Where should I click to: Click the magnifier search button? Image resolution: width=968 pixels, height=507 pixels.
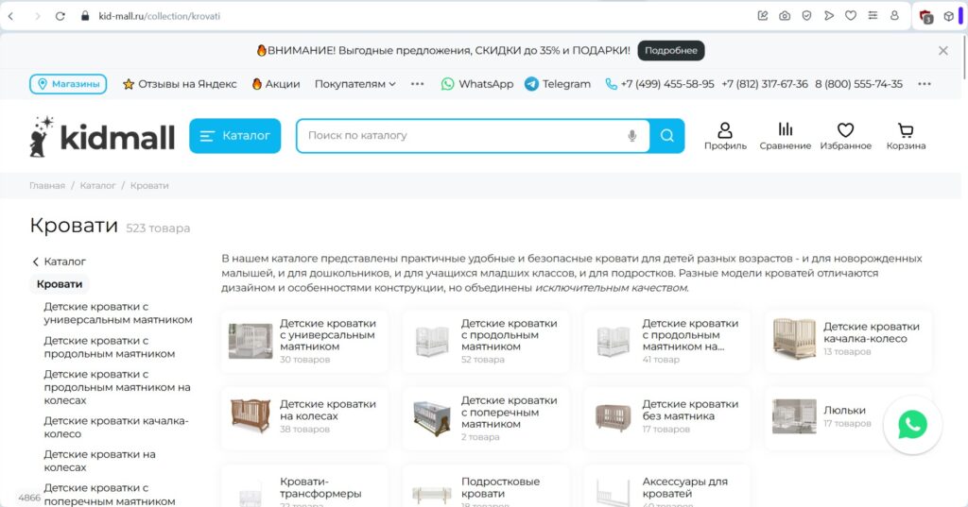click(x=667, y=136)
